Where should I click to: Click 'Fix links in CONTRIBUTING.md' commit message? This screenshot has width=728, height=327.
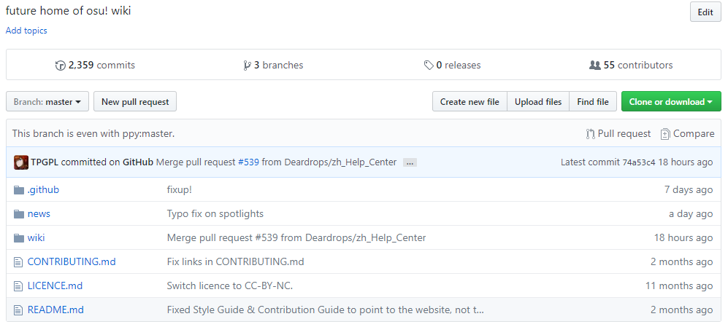tap(235, 262)
